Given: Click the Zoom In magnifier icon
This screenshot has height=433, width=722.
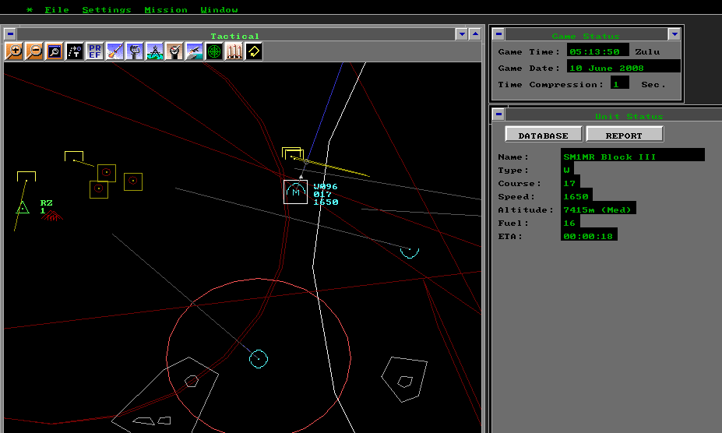Looking at the screenshot, I should click(x=14, y=51).
